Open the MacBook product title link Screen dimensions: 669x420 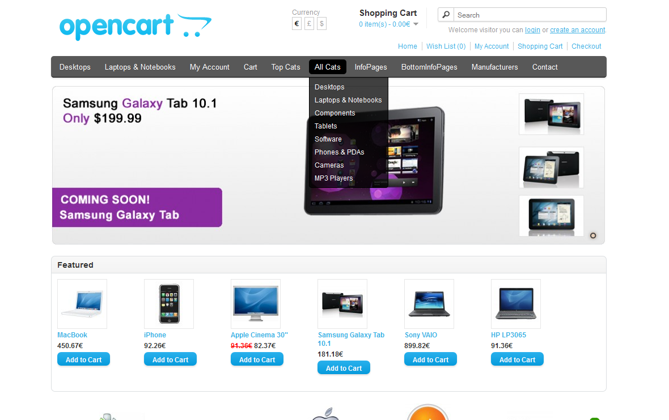click(x=72, y=335)
